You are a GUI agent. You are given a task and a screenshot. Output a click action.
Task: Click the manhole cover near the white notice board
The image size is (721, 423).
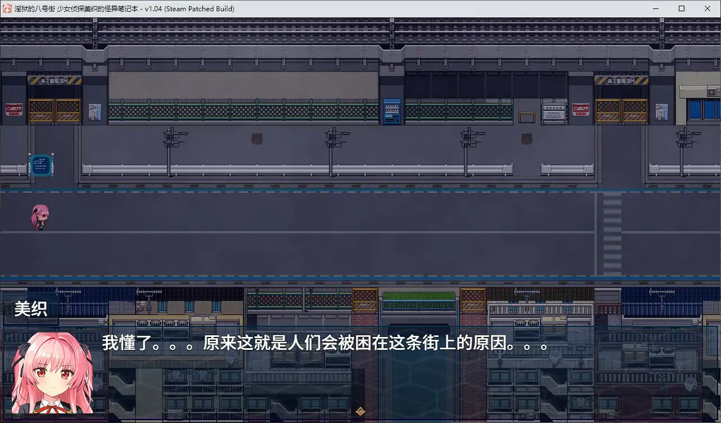(x=527, y=138)
